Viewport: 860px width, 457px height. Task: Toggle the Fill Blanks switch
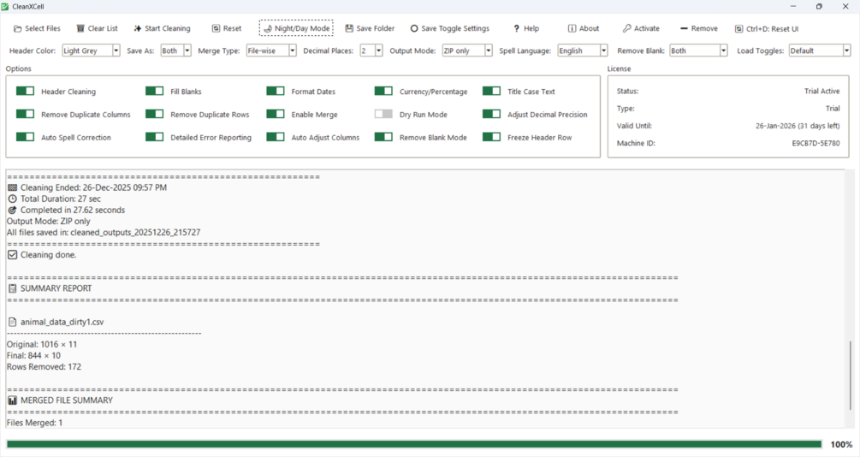pos(155,91)
